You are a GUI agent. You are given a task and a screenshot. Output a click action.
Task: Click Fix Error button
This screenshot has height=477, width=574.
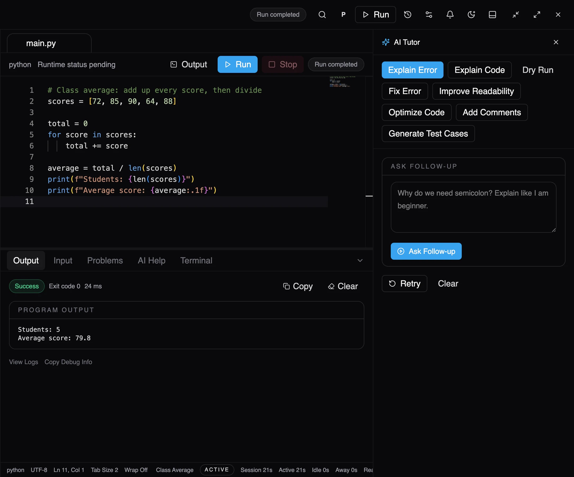[405, 91]
